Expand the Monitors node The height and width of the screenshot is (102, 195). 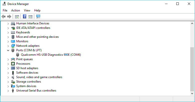click(x=8, y=41)
